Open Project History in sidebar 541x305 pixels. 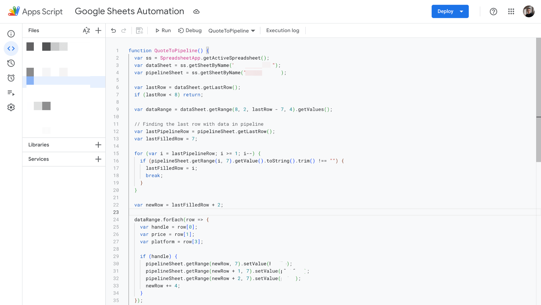coord(11,63)
